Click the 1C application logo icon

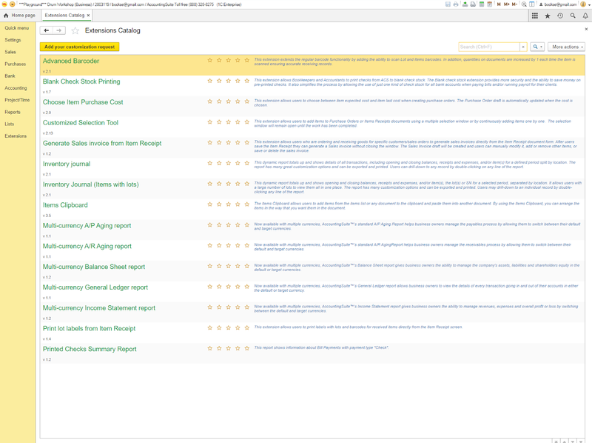click(x=4, y=4)
